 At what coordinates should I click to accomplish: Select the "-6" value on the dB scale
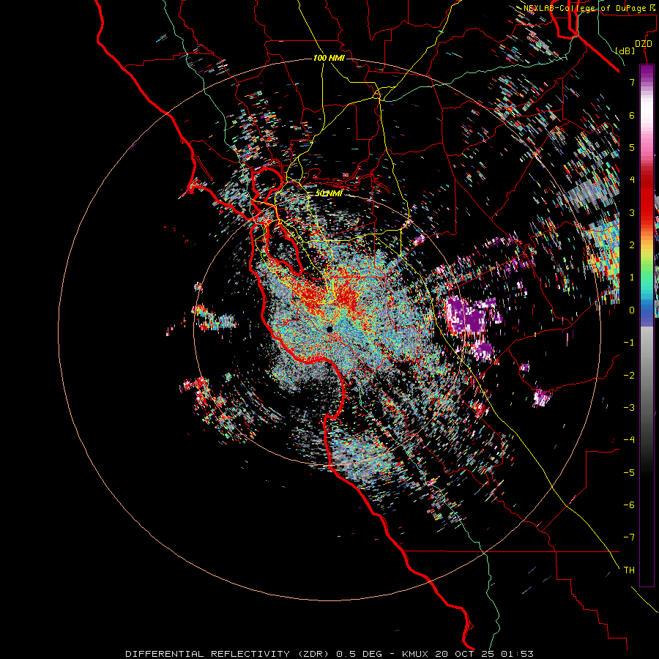(x=629, y=505)
